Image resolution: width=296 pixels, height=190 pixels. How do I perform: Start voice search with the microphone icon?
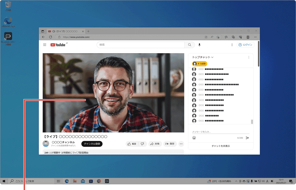(199, 45)
